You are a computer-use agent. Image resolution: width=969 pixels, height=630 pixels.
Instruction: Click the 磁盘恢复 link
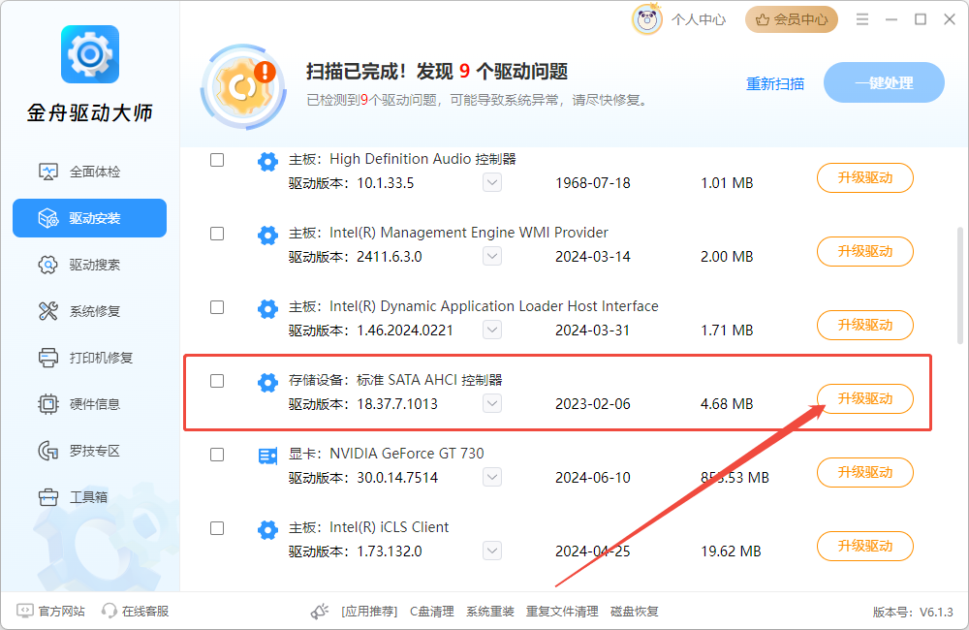pos(634,612)
